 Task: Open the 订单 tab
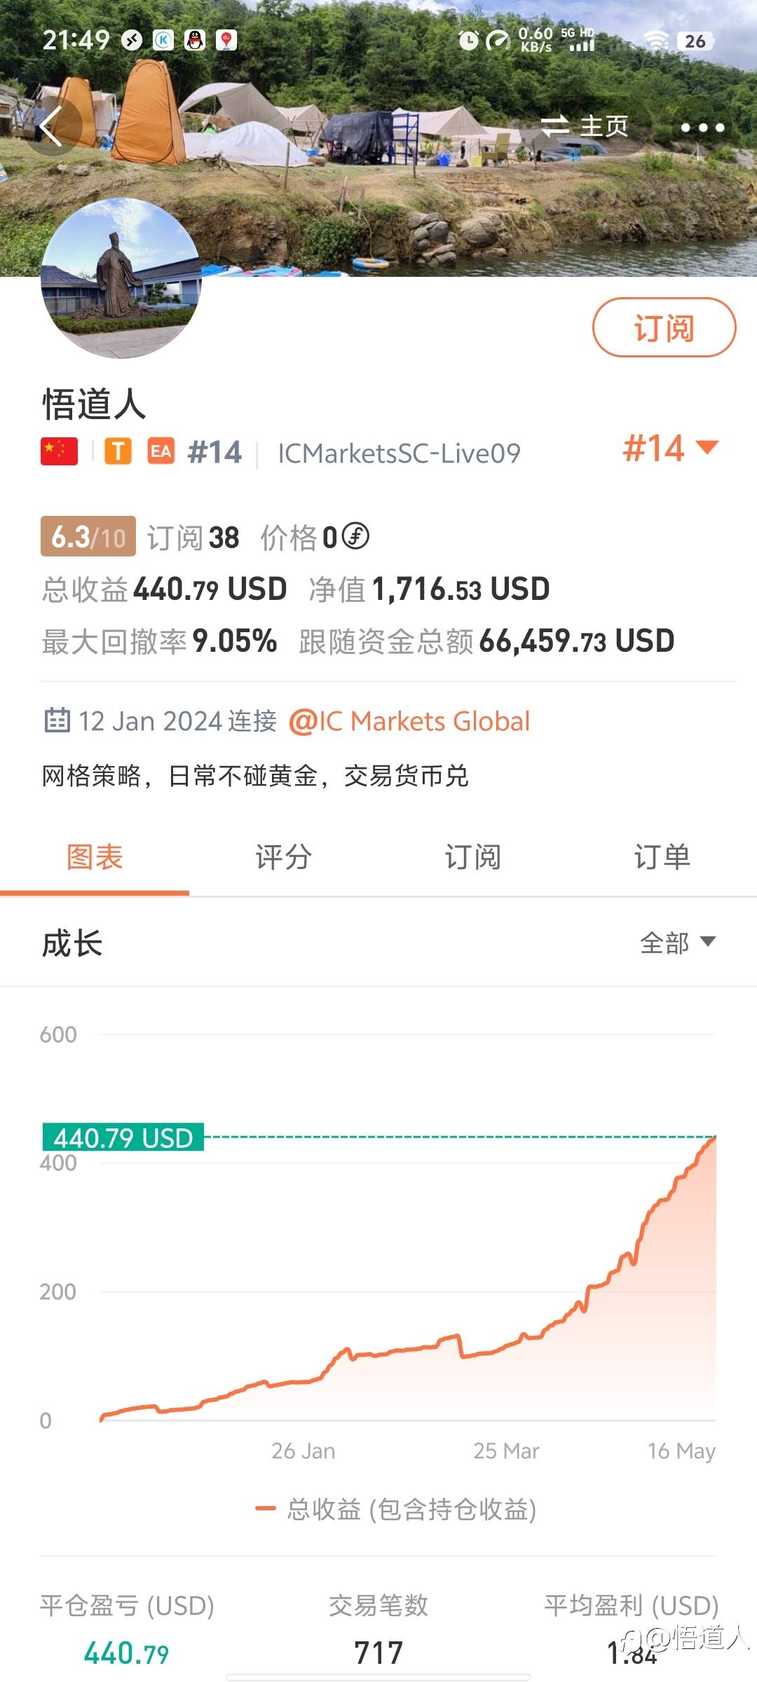(x=662, y=857)
